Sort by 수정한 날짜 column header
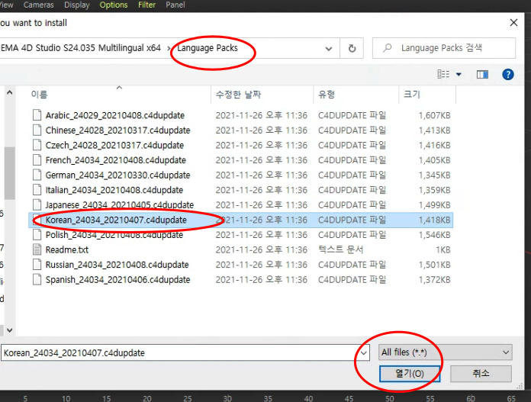531x402 pixels. pyautogui.click(x=239, y=95)
